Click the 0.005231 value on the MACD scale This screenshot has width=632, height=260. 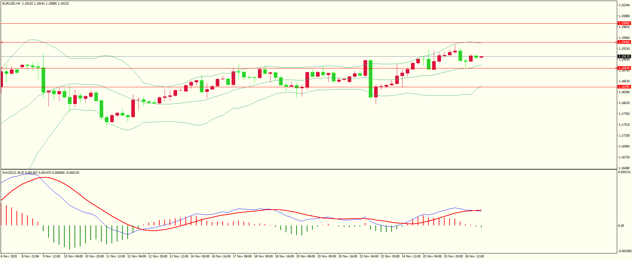click(624, 172)
